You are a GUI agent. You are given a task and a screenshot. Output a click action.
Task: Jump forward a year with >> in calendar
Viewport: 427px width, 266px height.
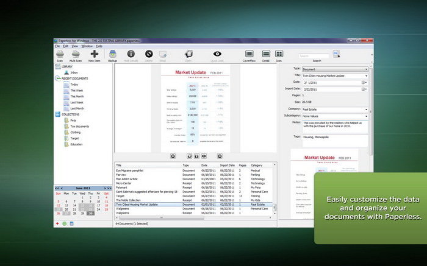109,188
